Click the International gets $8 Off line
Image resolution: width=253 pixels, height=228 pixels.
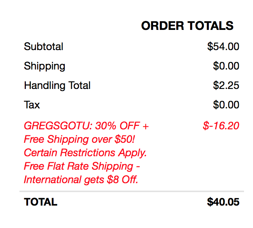click(81, 179)
